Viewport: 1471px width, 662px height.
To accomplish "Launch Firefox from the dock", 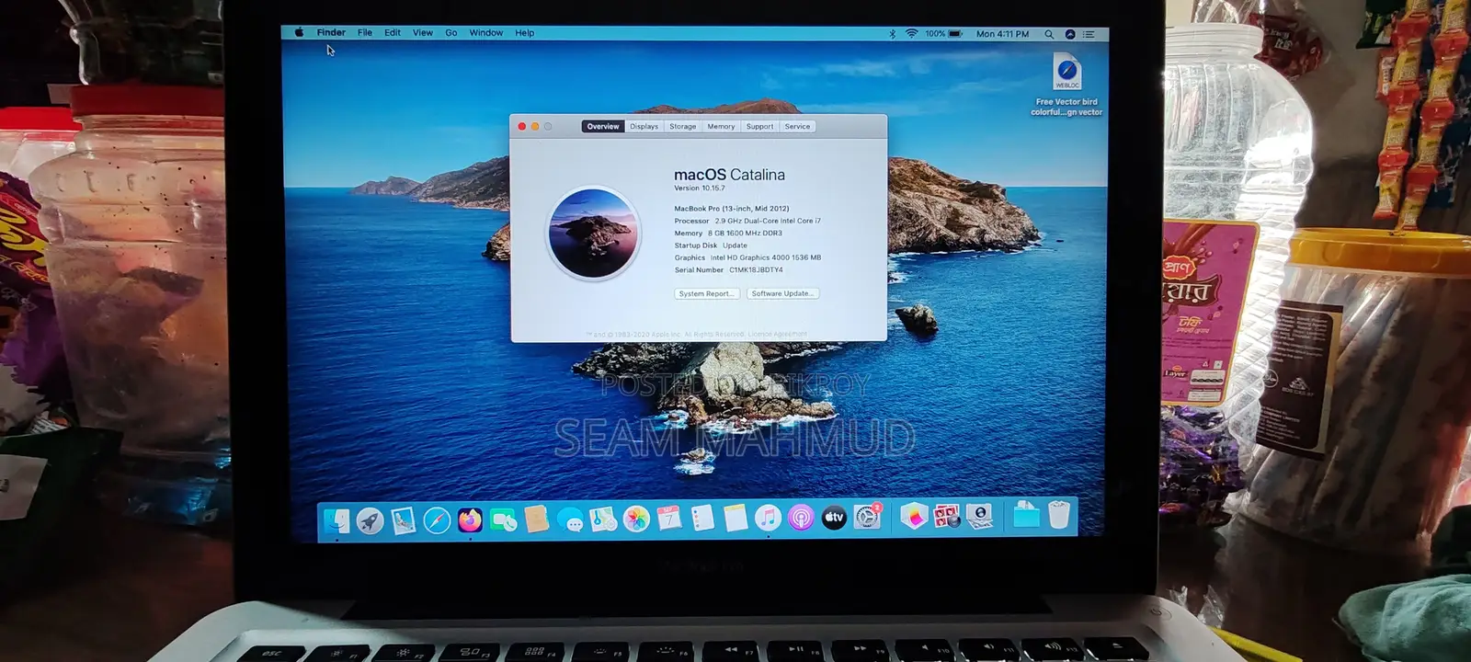I will [x=470, y=520].
